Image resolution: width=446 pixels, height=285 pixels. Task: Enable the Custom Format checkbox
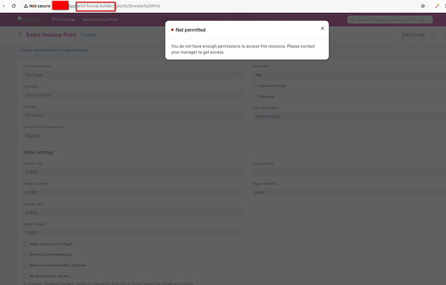tap(255, 86)
